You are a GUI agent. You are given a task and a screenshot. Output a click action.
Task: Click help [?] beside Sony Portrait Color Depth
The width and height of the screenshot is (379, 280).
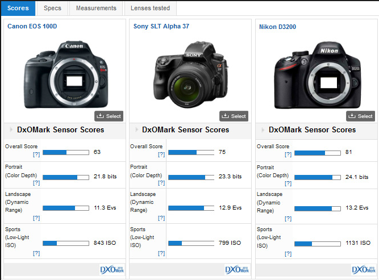[162, 183]
